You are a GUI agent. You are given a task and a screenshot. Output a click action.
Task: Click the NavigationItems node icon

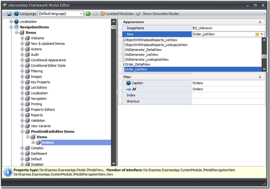click(x=16, y=27)
